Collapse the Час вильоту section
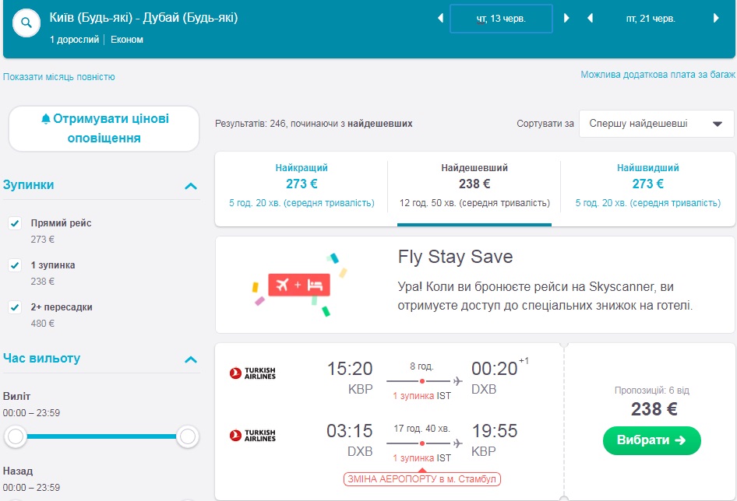The width and height of the screenshot is (737, 501). coord(190,359)
